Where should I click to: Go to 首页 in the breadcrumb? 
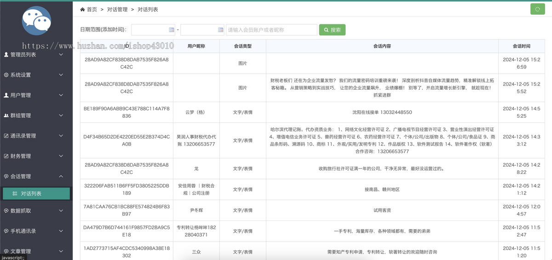[92, 9]
